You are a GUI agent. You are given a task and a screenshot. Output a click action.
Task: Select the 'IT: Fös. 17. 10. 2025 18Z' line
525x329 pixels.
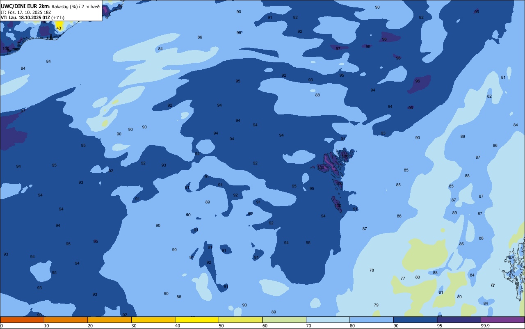point(26,12)
